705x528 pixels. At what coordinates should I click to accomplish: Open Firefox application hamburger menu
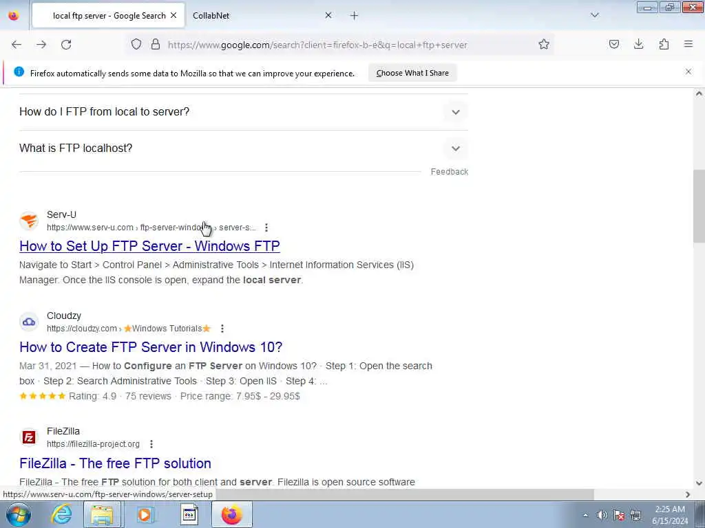pyautogui.click(x=688, y=45)
